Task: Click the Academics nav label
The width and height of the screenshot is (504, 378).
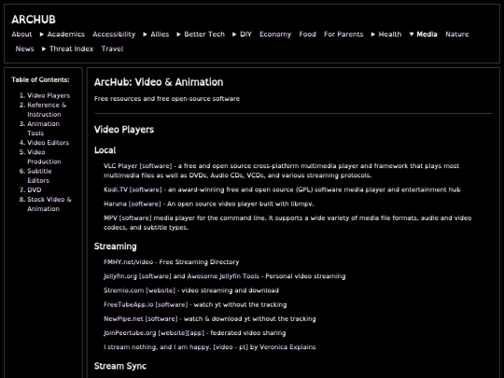Action: [66, 35]
